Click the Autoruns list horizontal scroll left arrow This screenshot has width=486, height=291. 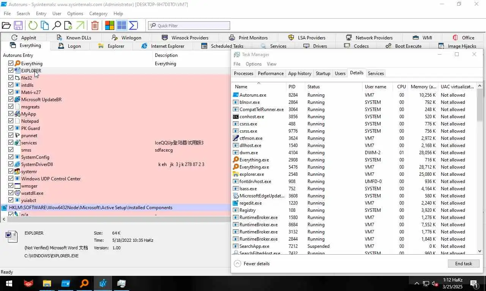[4, 219]
